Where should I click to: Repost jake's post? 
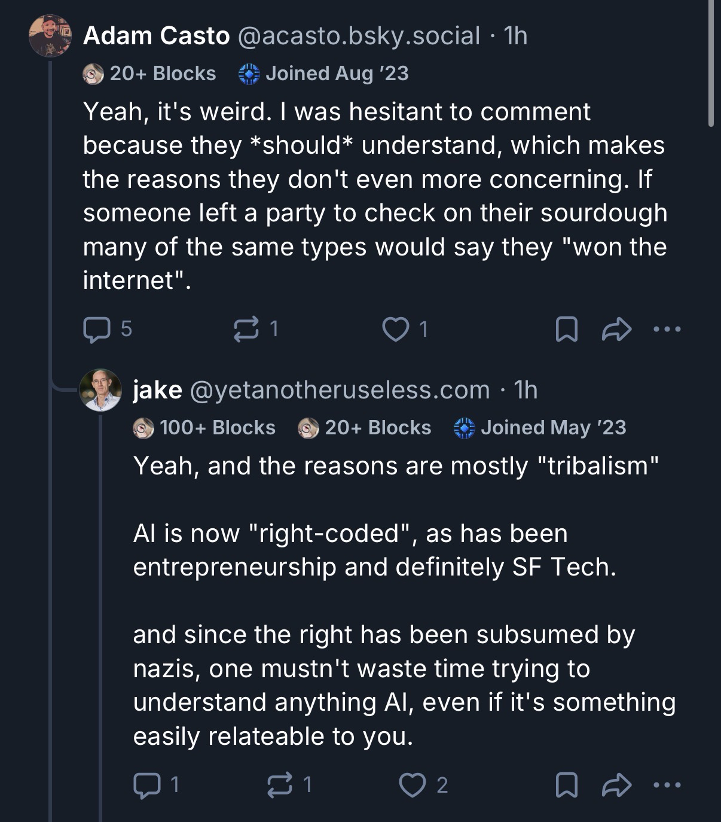[x=280, y=785]
